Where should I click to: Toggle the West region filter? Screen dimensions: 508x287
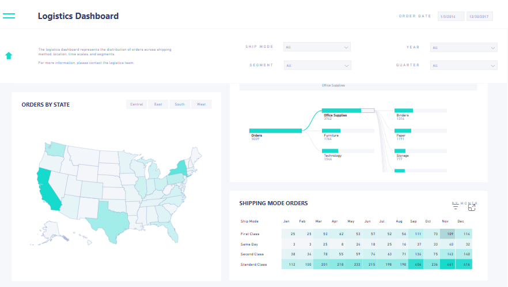201,104
